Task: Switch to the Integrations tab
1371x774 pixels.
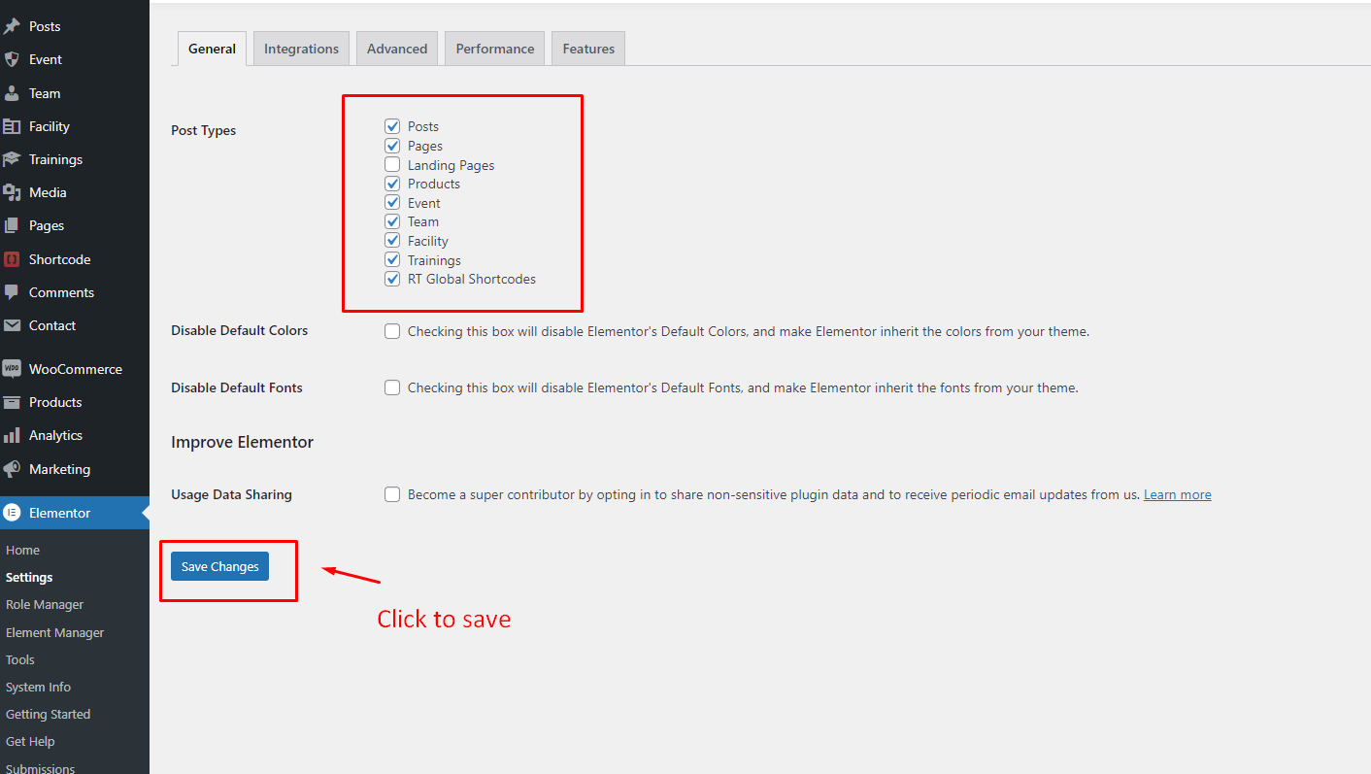Action: (x=301, y=49)
